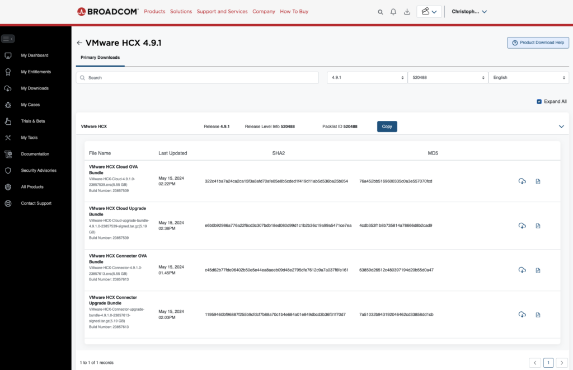The height and width of the screenshot is (370, 573).
Task: View file details for HCX Connector OVA Bundle
Action: [x=538, y=270]
